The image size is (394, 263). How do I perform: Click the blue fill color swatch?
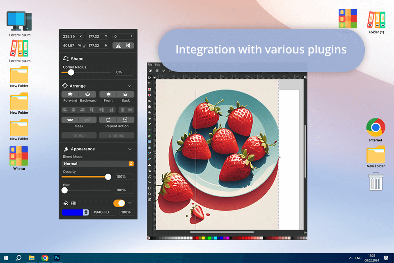tap(72, 212)
